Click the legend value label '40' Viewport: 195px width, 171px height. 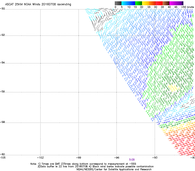tap(169, 7)
